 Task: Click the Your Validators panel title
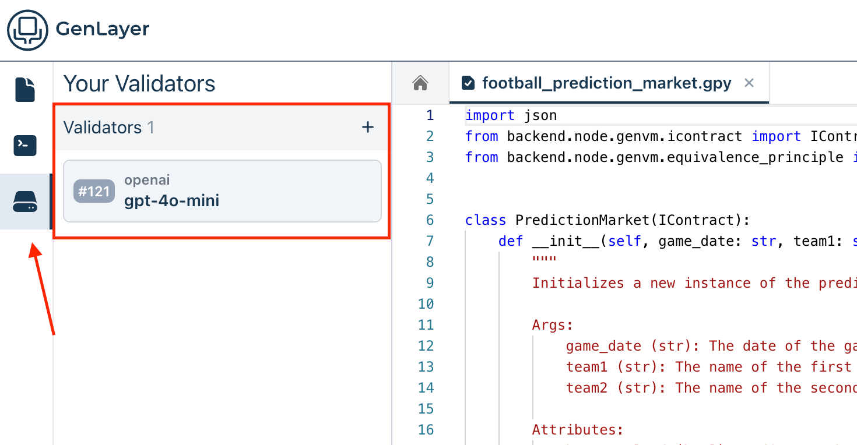(139, 84)
